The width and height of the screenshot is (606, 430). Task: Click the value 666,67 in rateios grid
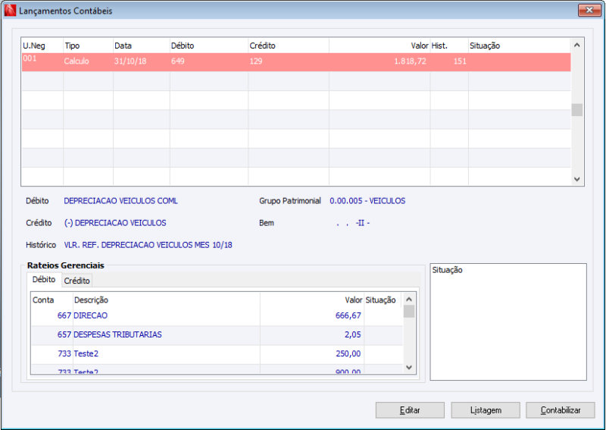[x=348, y=315]
